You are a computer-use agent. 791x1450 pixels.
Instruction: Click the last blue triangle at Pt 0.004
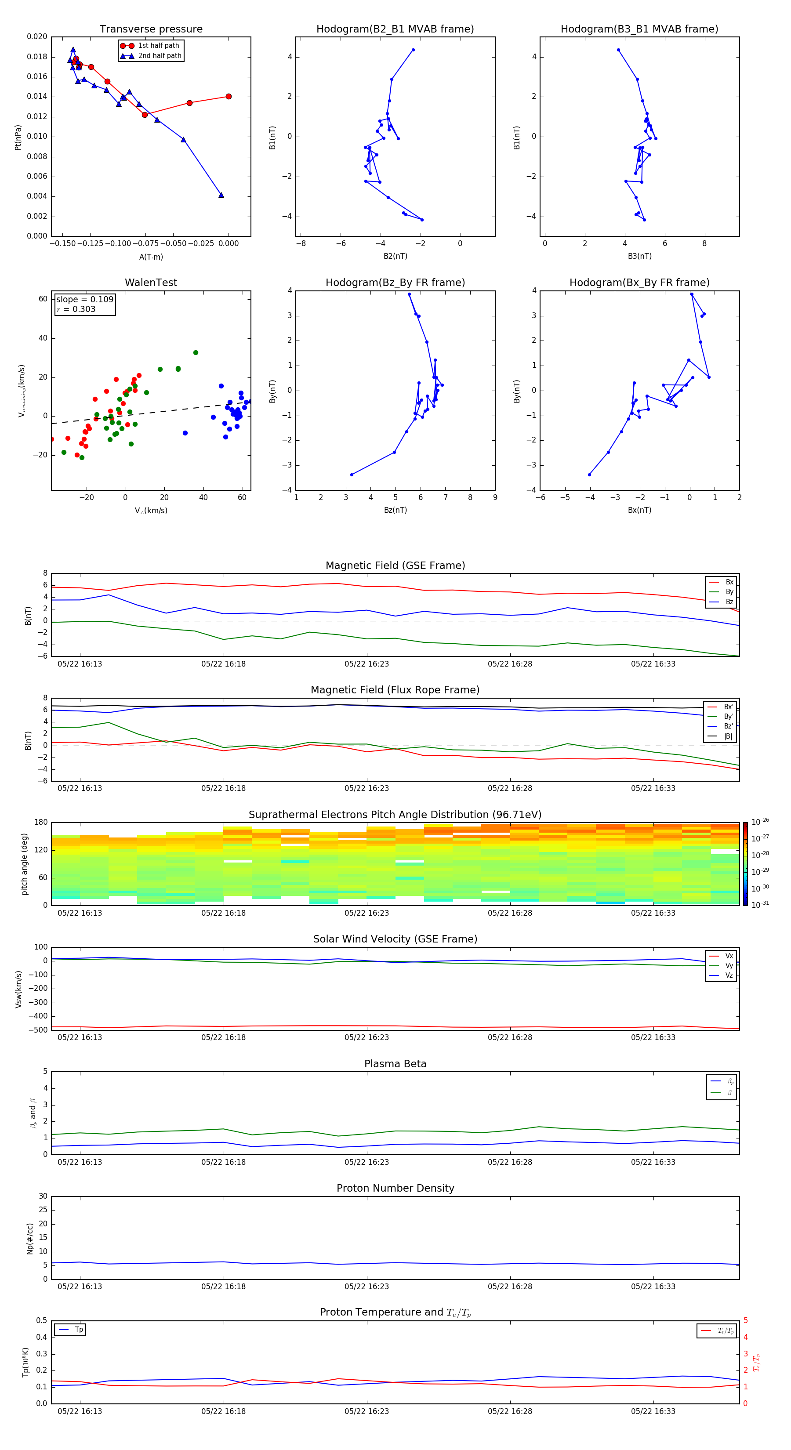tap(221, 195)
